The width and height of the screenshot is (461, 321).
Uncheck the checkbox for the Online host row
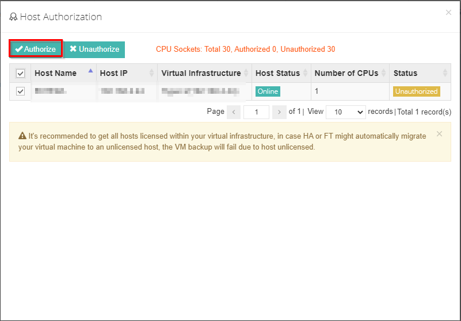[20, 91]
